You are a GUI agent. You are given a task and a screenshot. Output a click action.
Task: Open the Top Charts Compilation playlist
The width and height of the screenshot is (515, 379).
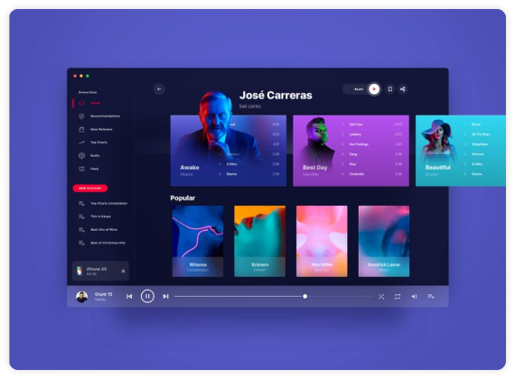click(103, 203)
